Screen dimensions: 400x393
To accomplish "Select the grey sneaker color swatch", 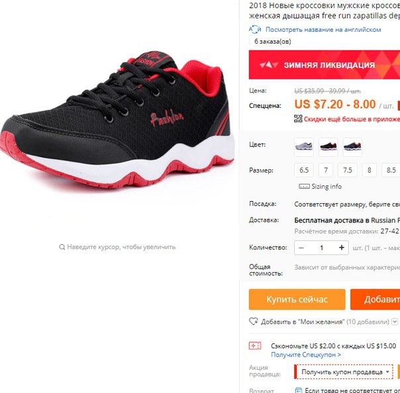I will [x=303, y=147].
